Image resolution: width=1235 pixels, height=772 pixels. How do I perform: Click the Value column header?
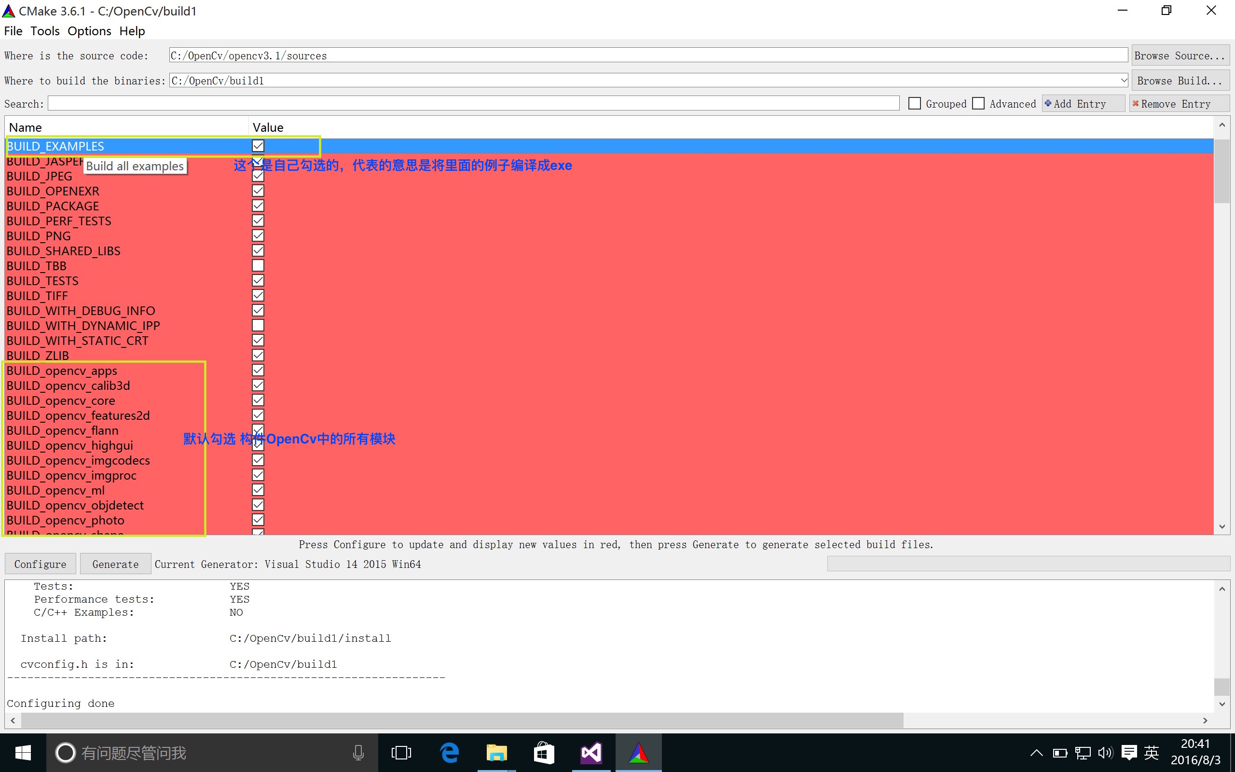tap(731, 127)
